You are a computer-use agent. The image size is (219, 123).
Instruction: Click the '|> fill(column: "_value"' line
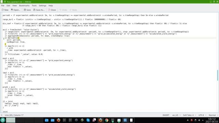[24, 54]
